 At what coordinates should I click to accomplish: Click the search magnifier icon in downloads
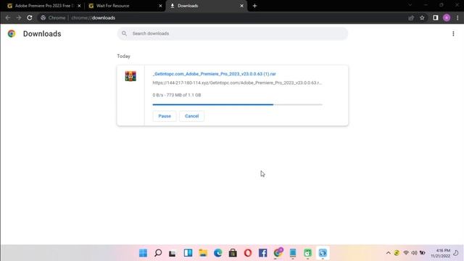124,33
